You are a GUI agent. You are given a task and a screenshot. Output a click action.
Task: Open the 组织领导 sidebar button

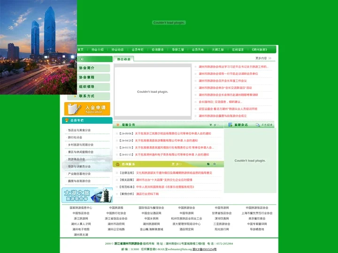(x=88, y=87)
